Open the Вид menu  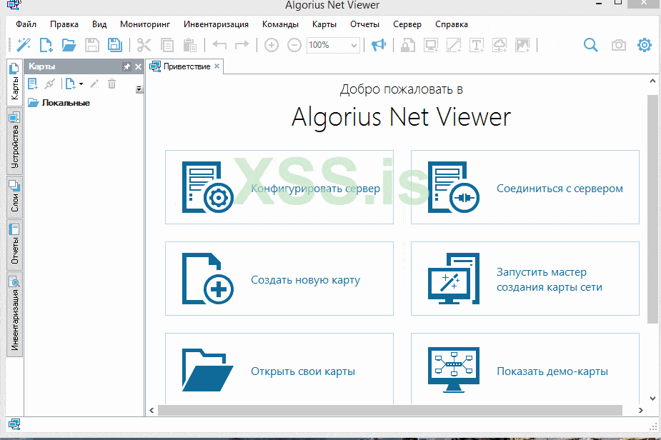tap(99, 24)
